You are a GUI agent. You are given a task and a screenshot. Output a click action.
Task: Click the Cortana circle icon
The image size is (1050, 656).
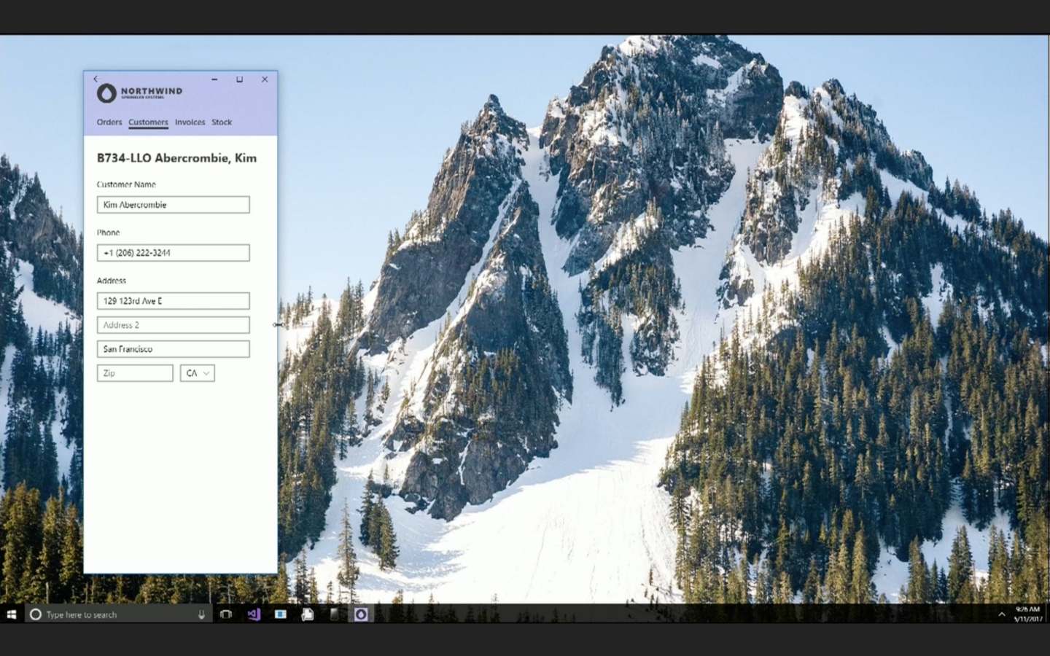click(35, 614)
